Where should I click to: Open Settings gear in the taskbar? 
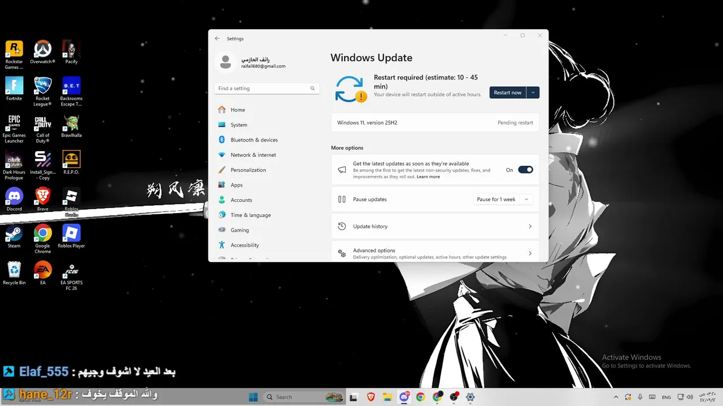pos(470,397)
